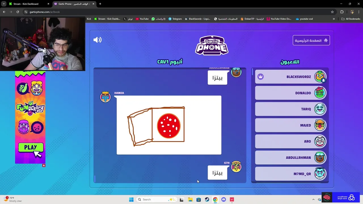Click the Gartic Phone logo
The image size is (363, 204).
[212, 45]
